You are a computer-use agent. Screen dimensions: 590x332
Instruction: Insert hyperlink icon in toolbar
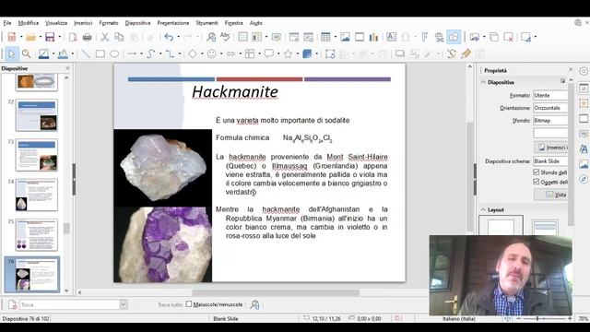[439, 37]
